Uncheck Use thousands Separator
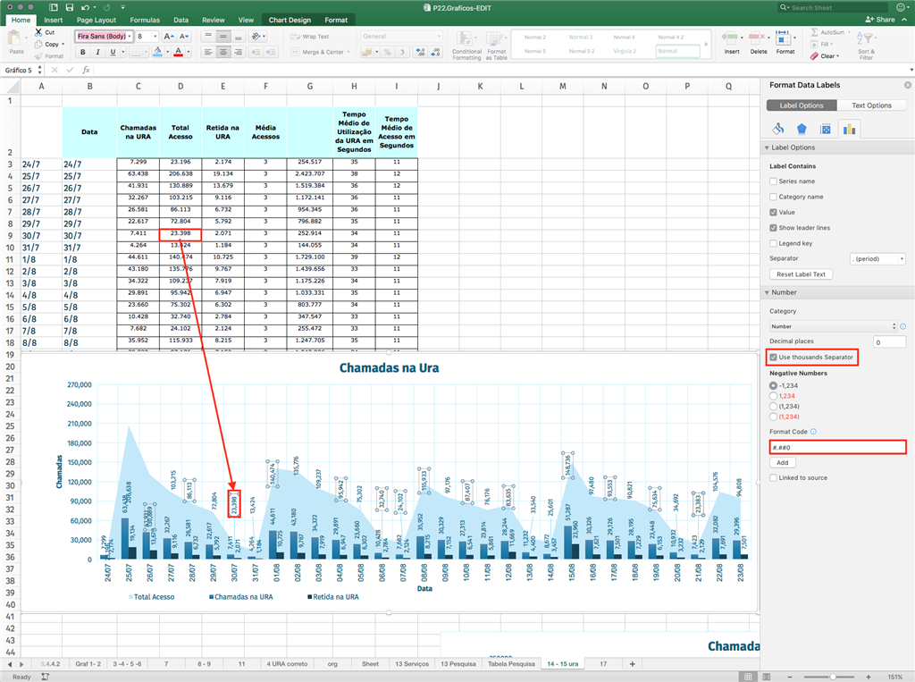 [774, 358]
